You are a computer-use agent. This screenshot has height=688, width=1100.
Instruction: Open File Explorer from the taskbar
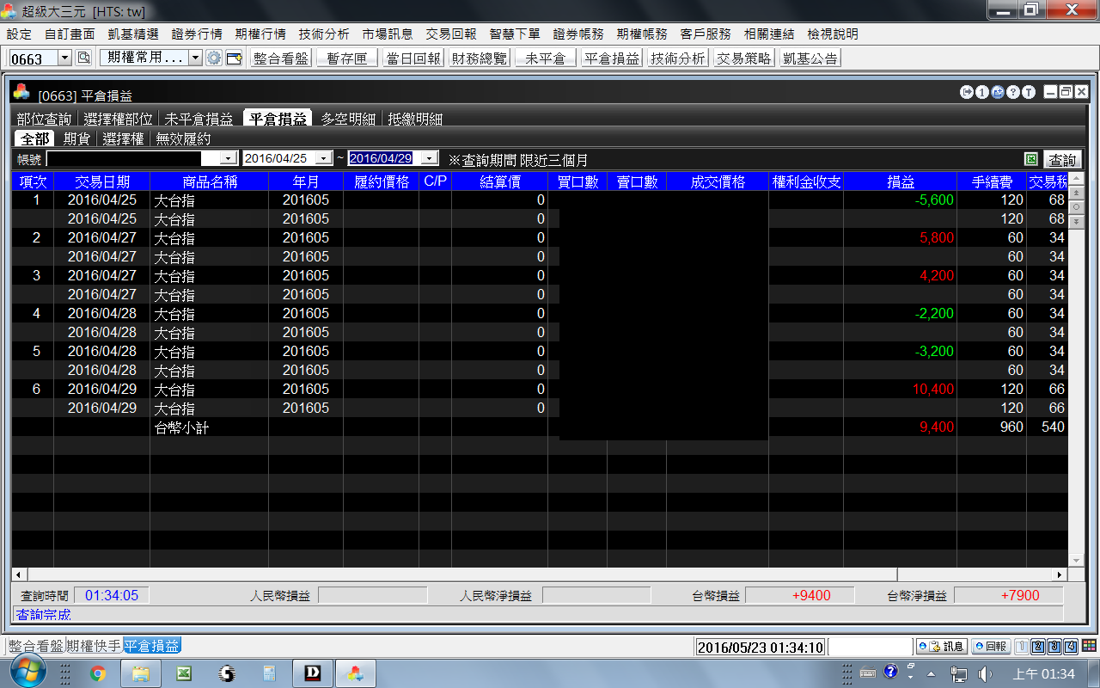click(x=141, y=673)
